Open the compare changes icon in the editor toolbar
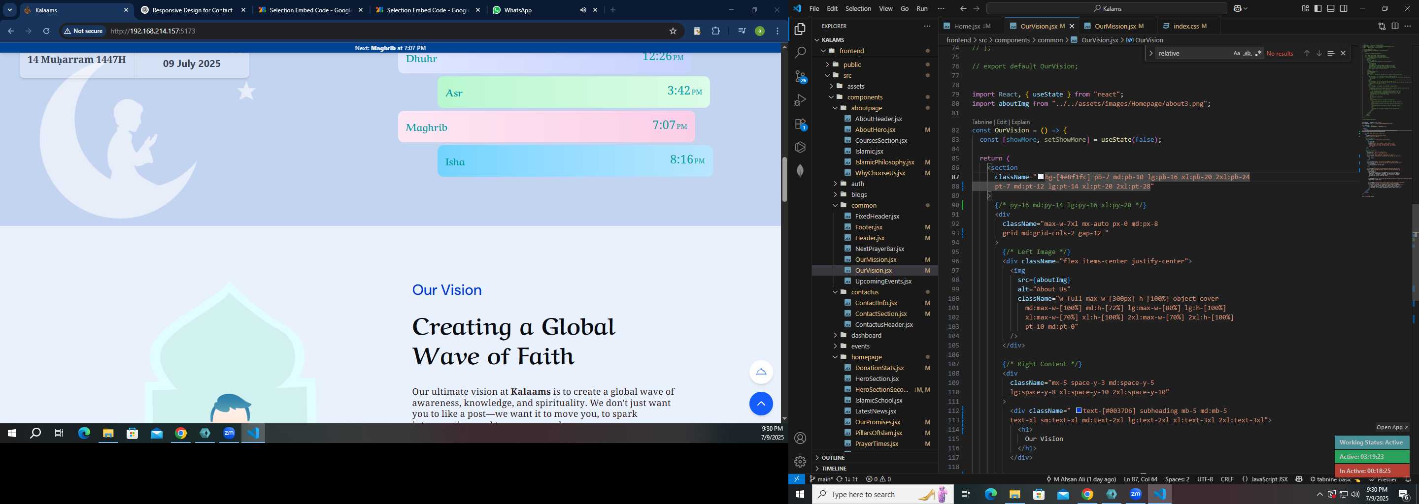 tap(1382, 26)
